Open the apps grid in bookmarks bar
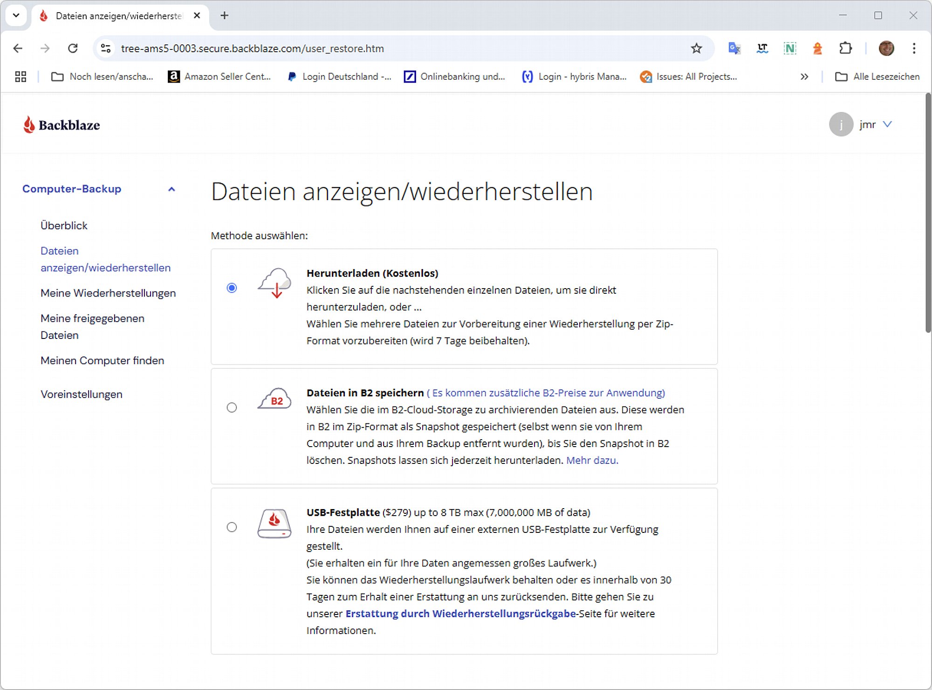932x690 pixels. tap(21, 77)
